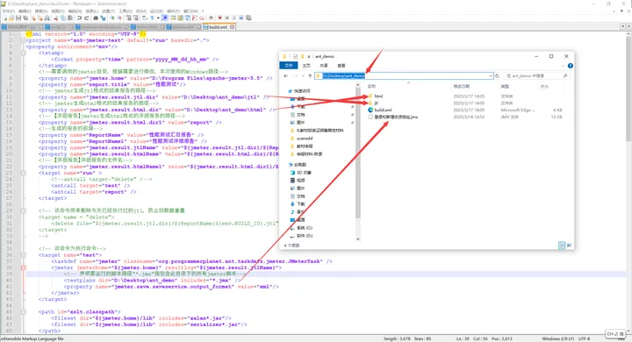This screenshot has width=632, height=342.
Task: Click the 修改日期 column header
Action: (461, 86)
